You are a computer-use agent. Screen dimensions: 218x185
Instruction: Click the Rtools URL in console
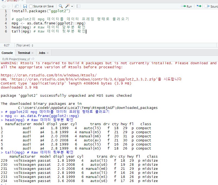click(x=49, y=75)
